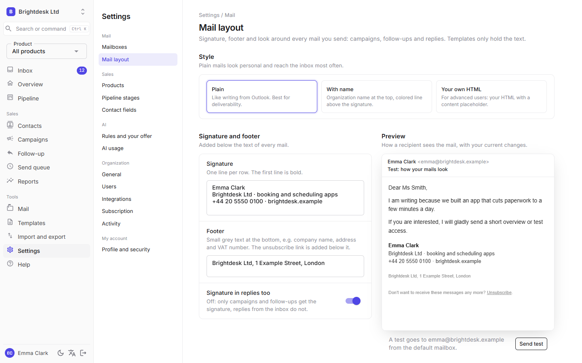Open Profile and security settings

138,250
